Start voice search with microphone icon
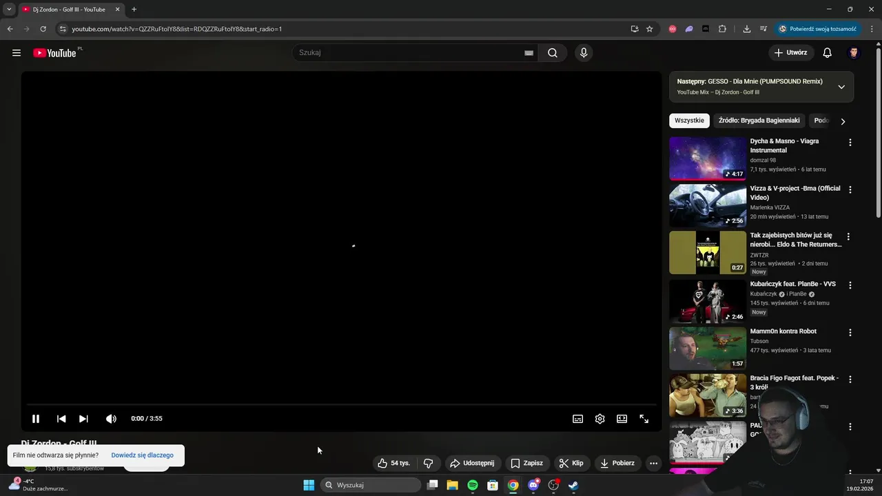 pyautogui.click(x=584, y=53)
